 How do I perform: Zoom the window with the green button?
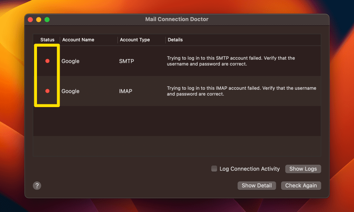click(x=47, y=20)
